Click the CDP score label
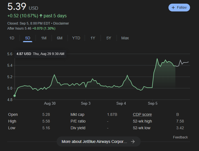Image resolution: width=199 pixels, height=151 pixels. 142,114
